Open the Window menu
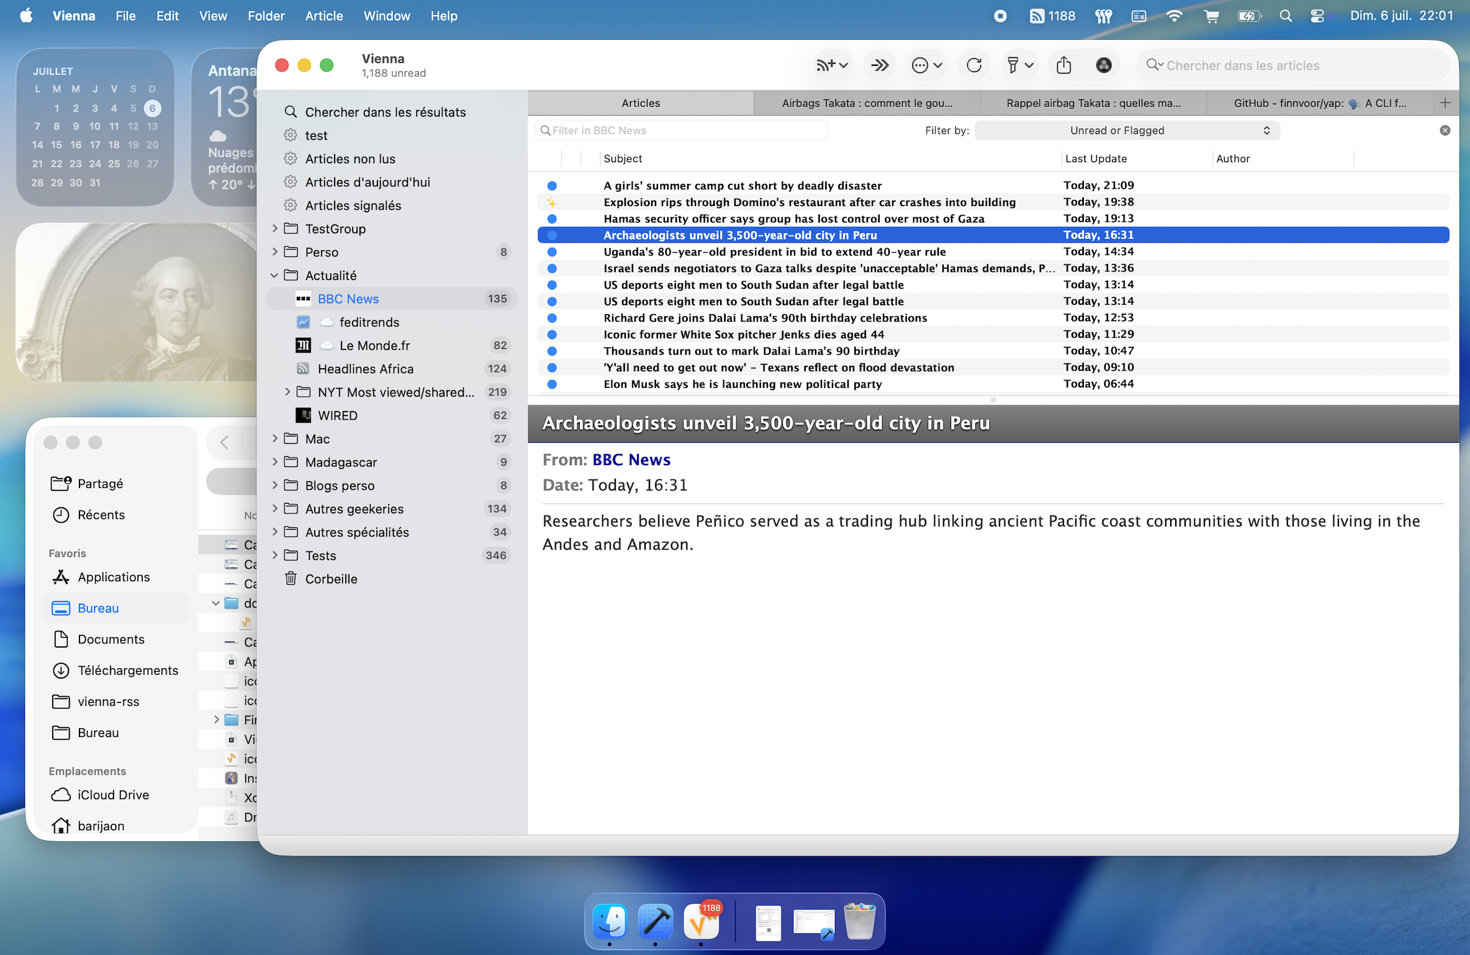The width and height of the screenshot is (1470, 955). click(386, 16)
